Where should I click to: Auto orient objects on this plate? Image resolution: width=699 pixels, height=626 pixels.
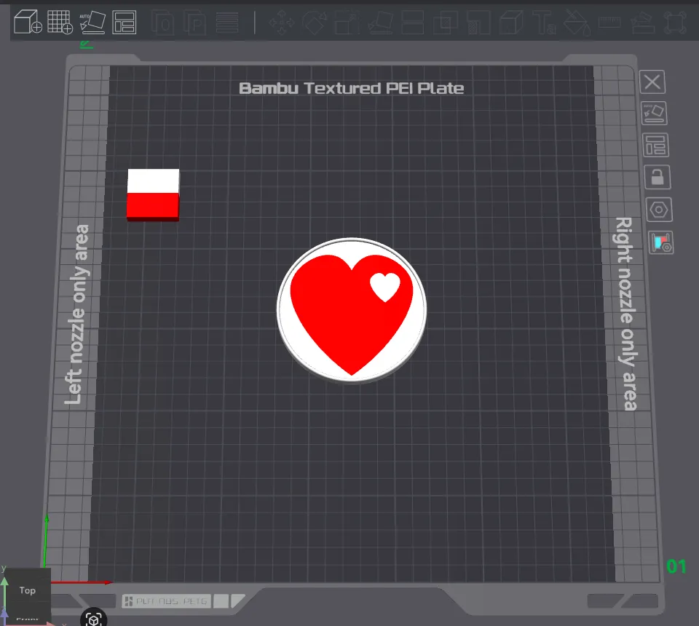pyautogui.click(x=654, y=113)
